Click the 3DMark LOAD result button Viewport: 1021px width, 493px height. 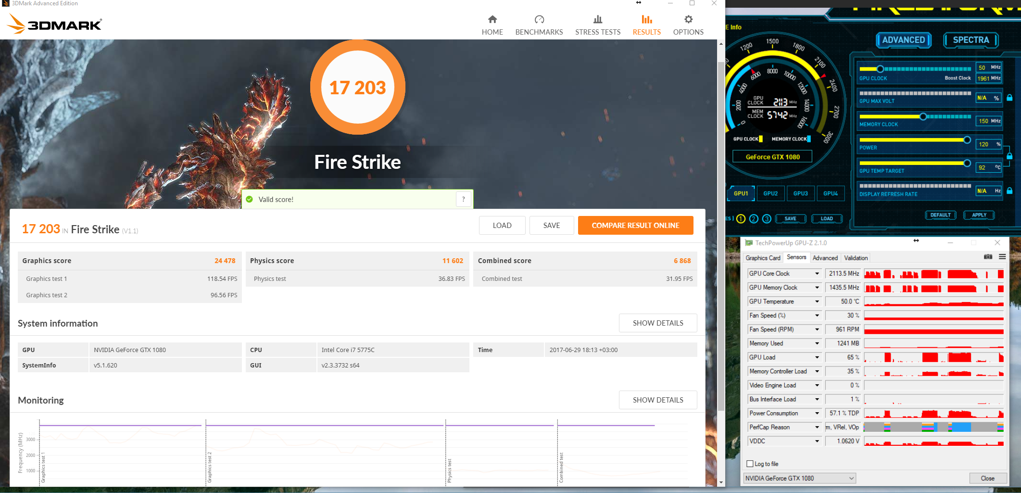(x=502, y=225)
